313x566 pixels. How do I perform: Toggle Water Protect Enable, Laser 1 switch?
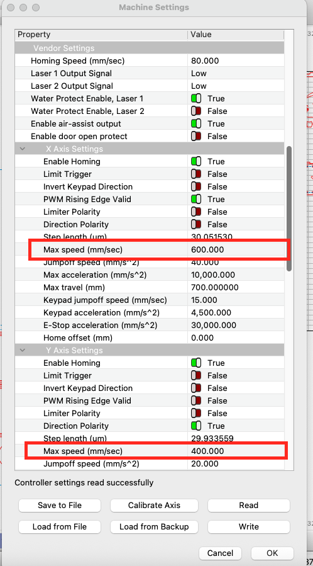tap(196, 99)
